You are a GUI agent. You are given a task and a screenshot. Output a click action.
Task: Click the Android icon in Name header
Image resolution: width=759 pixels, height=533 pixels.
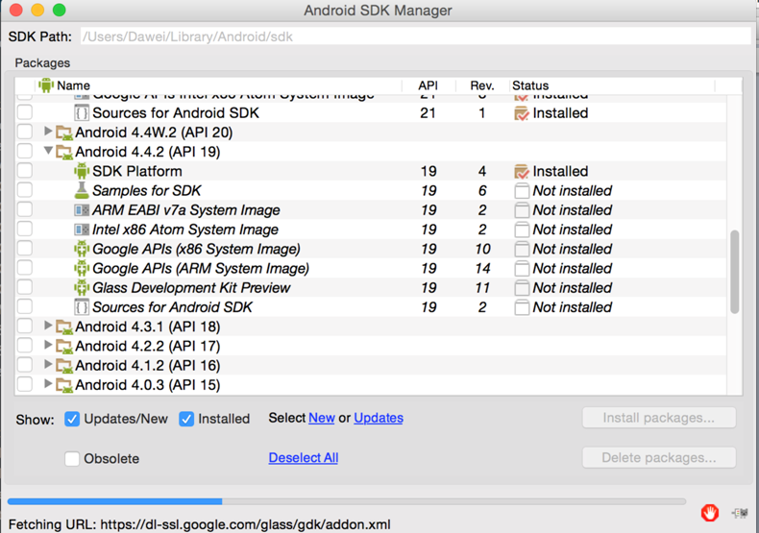46,85
